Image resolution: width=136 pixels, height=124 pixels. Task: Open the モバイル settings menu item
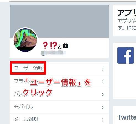(59, 107)
